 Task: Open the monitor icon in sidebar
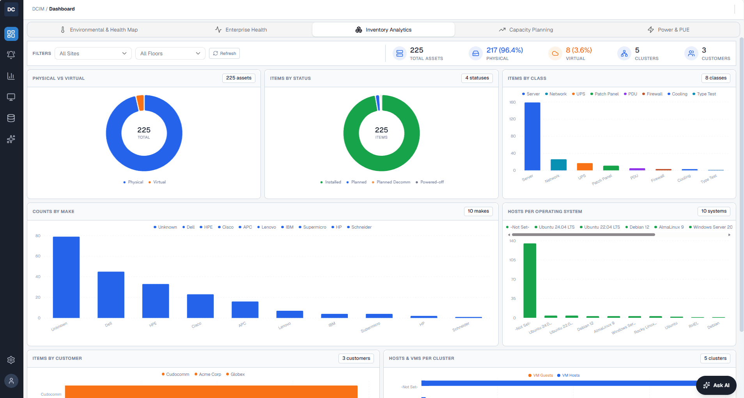click(11, 97)
